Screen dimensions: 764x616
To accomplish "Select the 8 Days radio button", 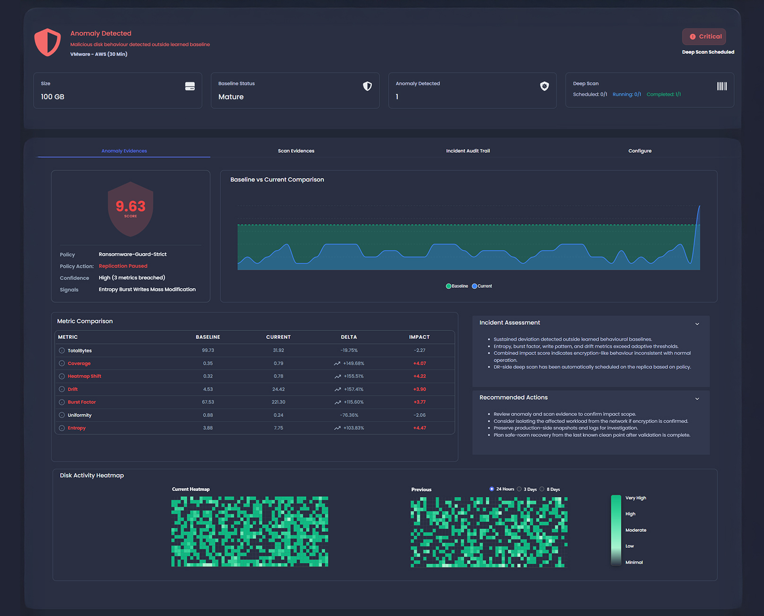I will tap(543, 489).
